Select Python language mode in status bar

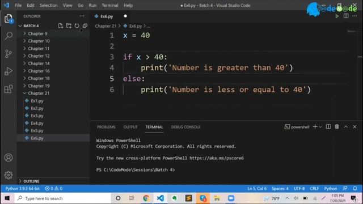330,189
